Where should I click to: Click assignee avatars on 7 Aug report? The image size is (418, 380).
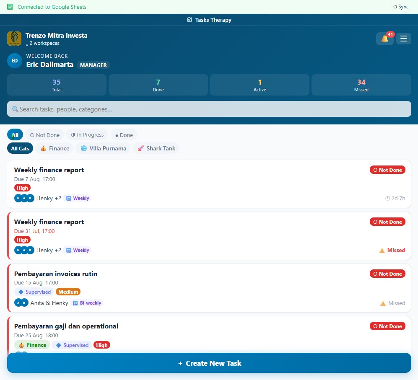coord(24,198)
